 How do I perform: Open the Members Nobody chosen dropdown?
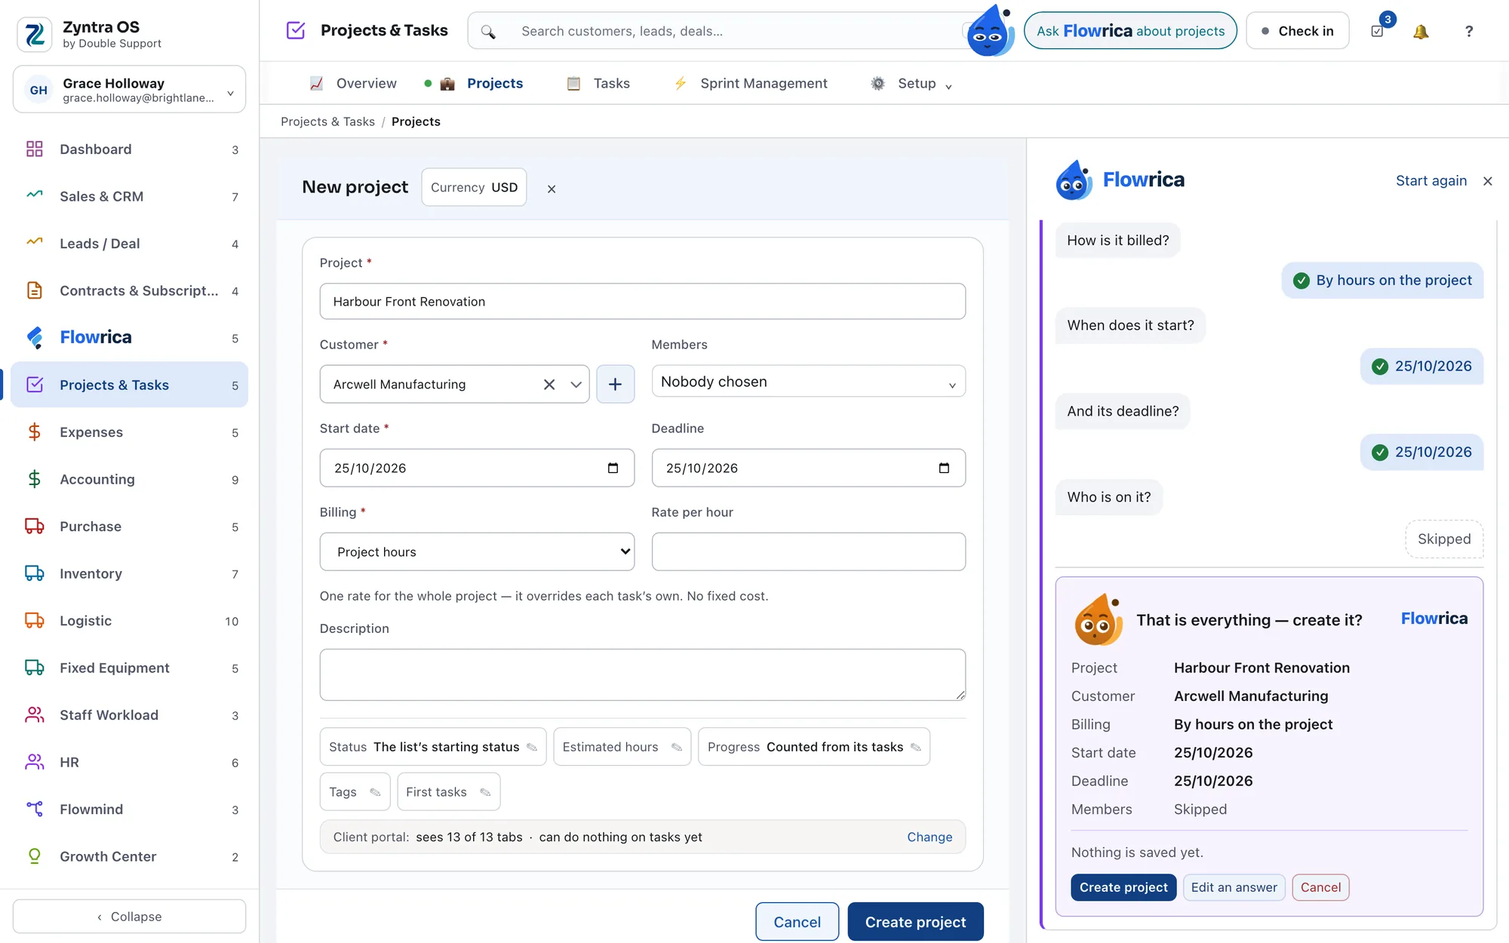(x=808, y=382)
